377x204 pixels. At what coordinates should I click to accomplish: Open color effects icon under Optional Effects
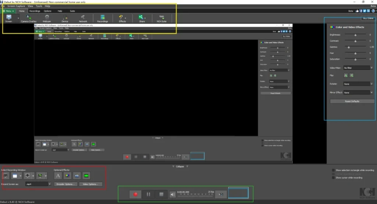[67, 176]
